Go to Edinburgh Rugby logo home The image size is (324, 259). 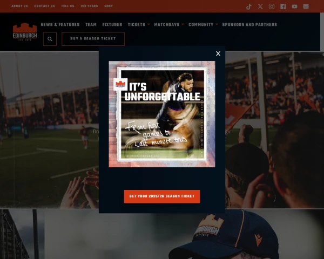[x=25, y=32]
